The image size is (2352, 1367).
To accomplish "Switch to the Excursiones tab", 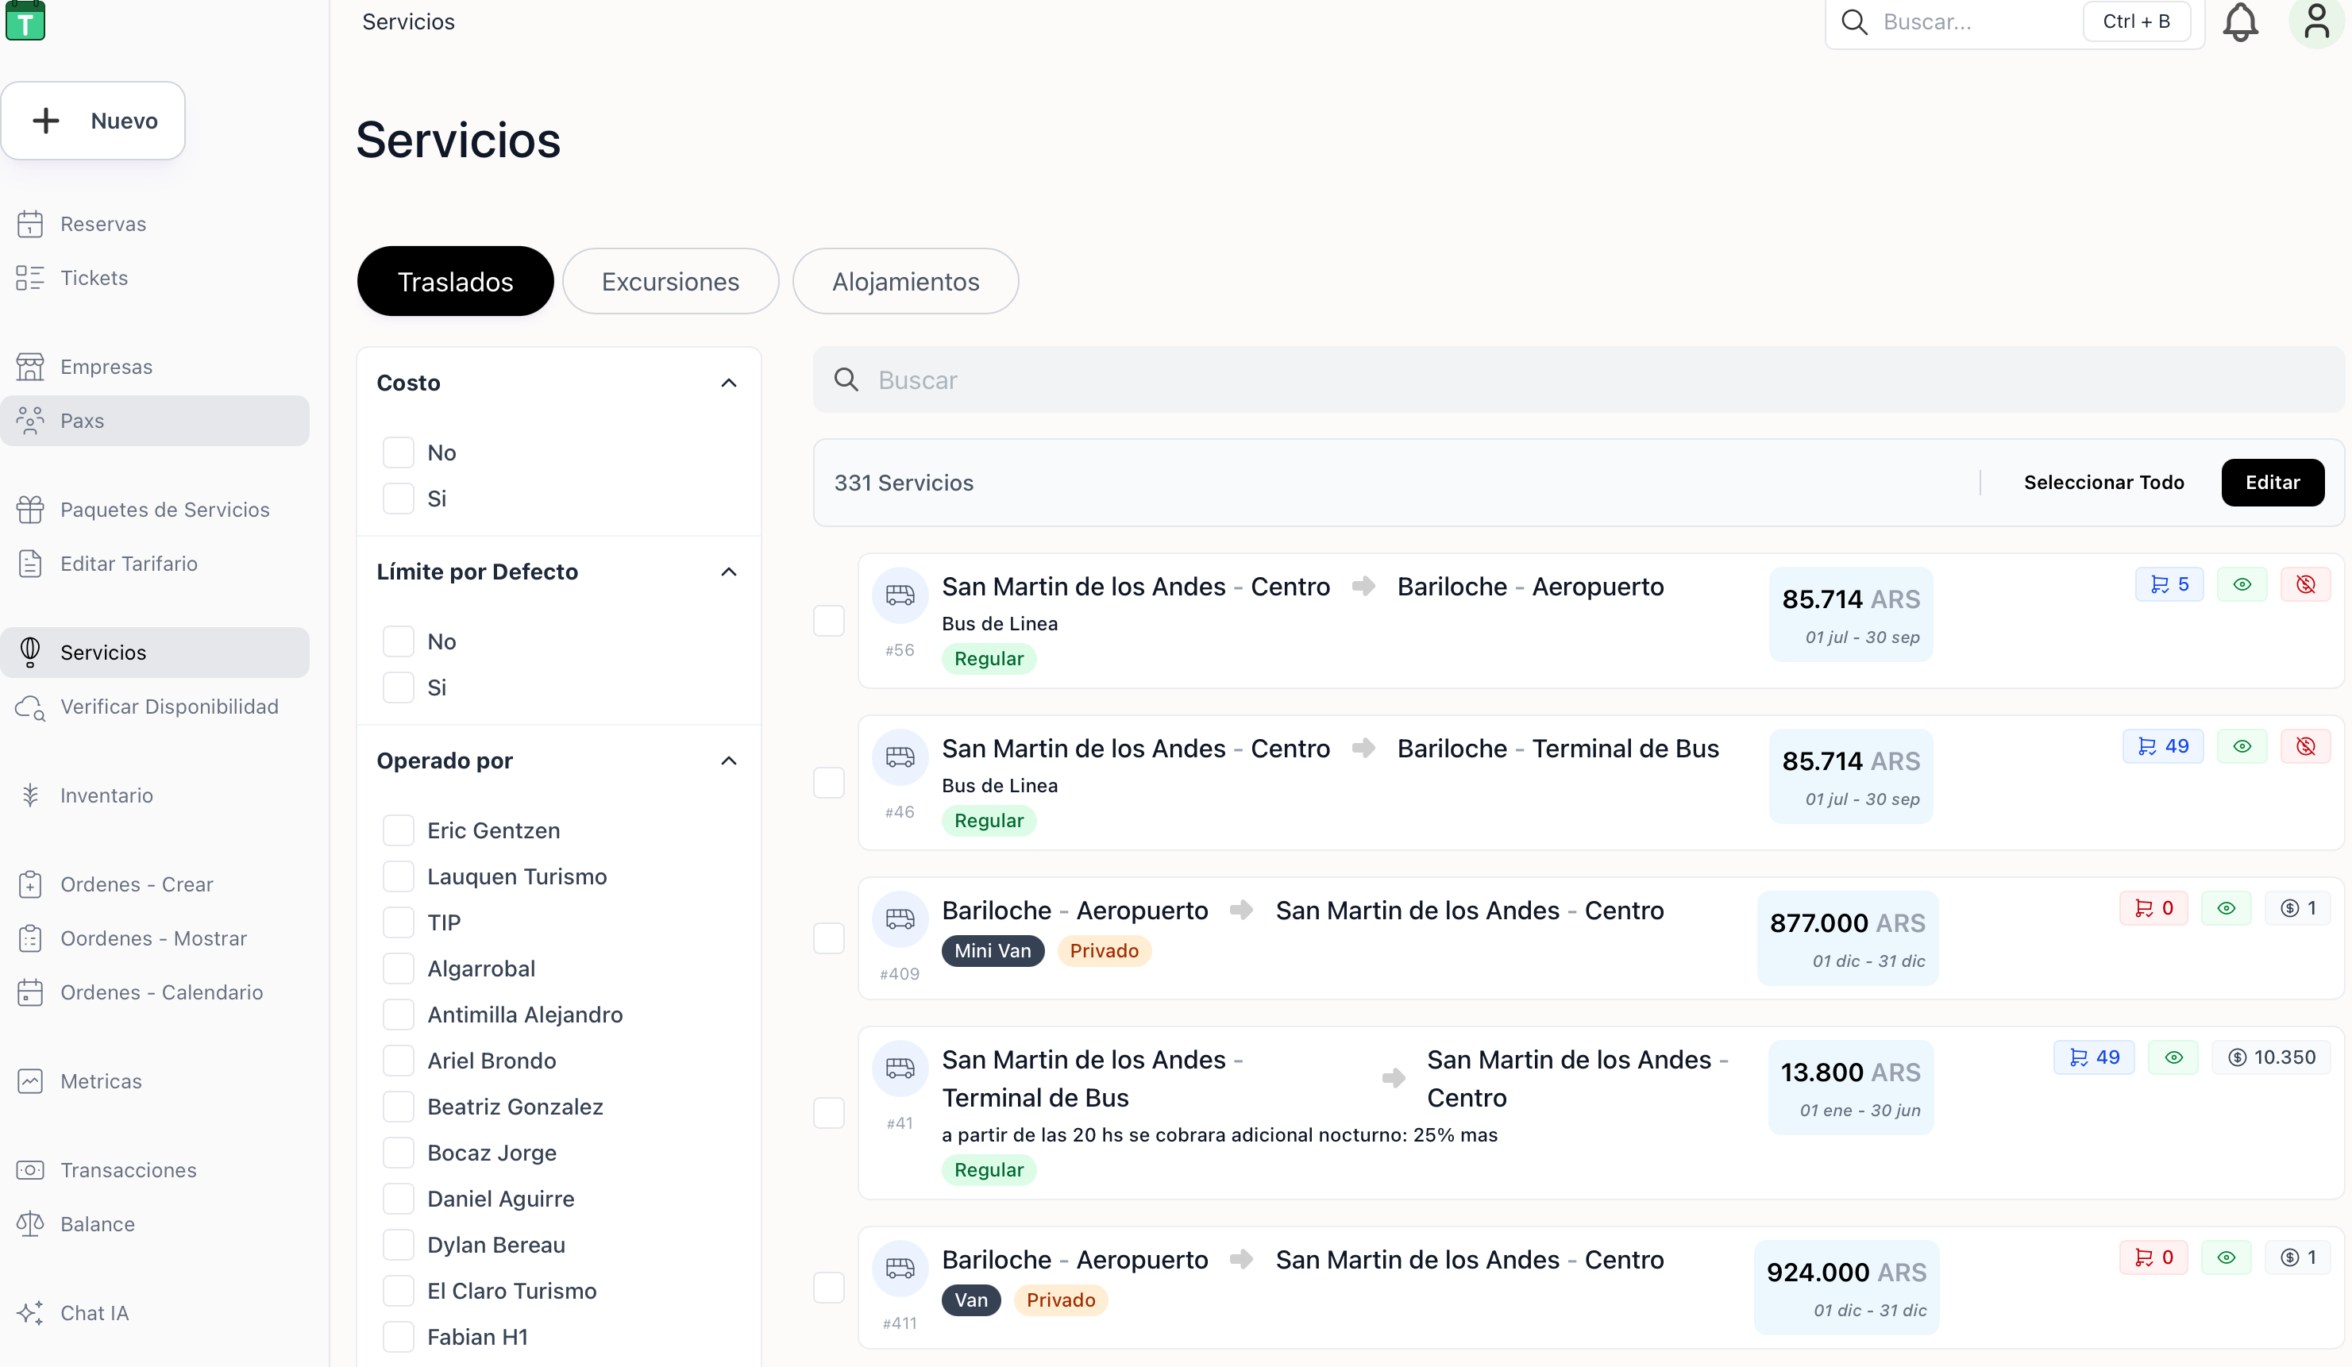I will (669, 281).
